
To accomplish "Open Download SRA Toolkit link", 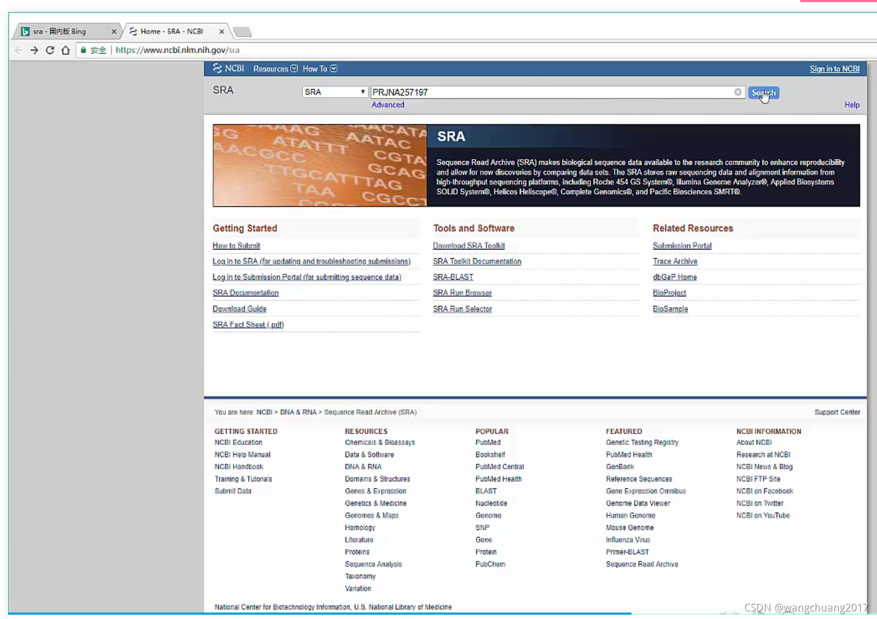I will 469,246.
